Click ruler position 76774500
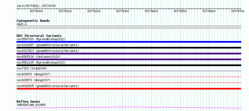This screenshot has height=111, width=249. 180,11
